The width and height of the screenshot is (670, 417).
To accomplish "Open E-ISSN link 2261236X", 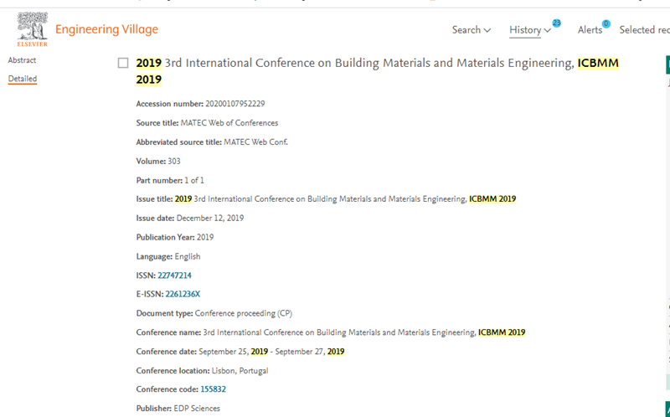I will tap(183, 294).
